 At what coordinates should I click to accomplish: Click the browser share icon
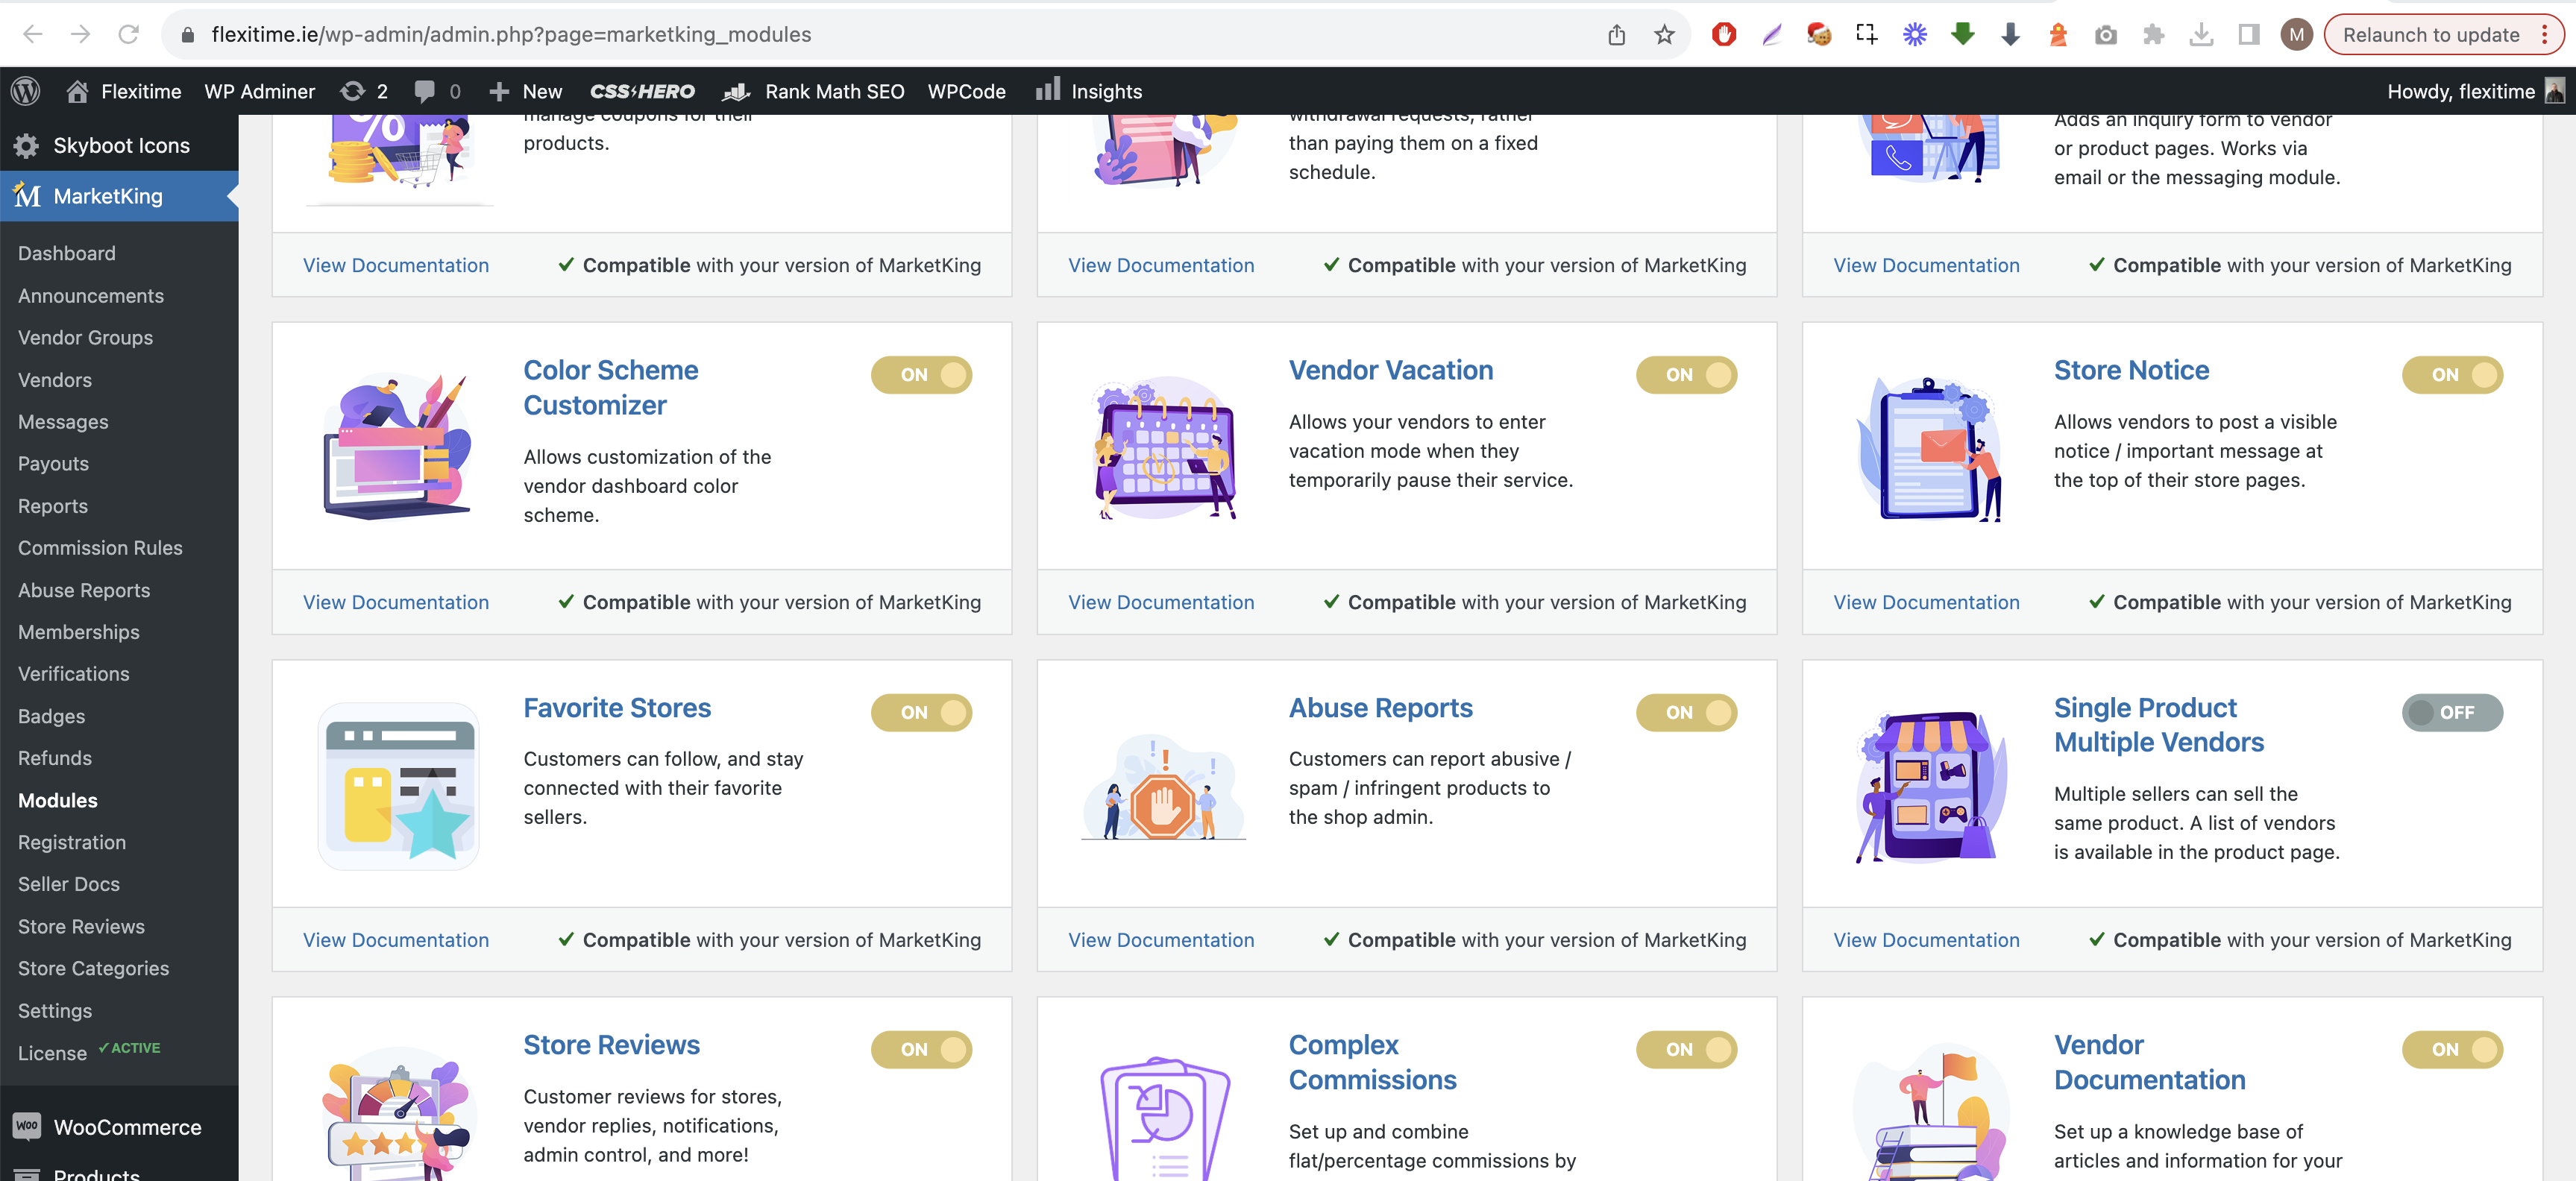pos(1616,35)
